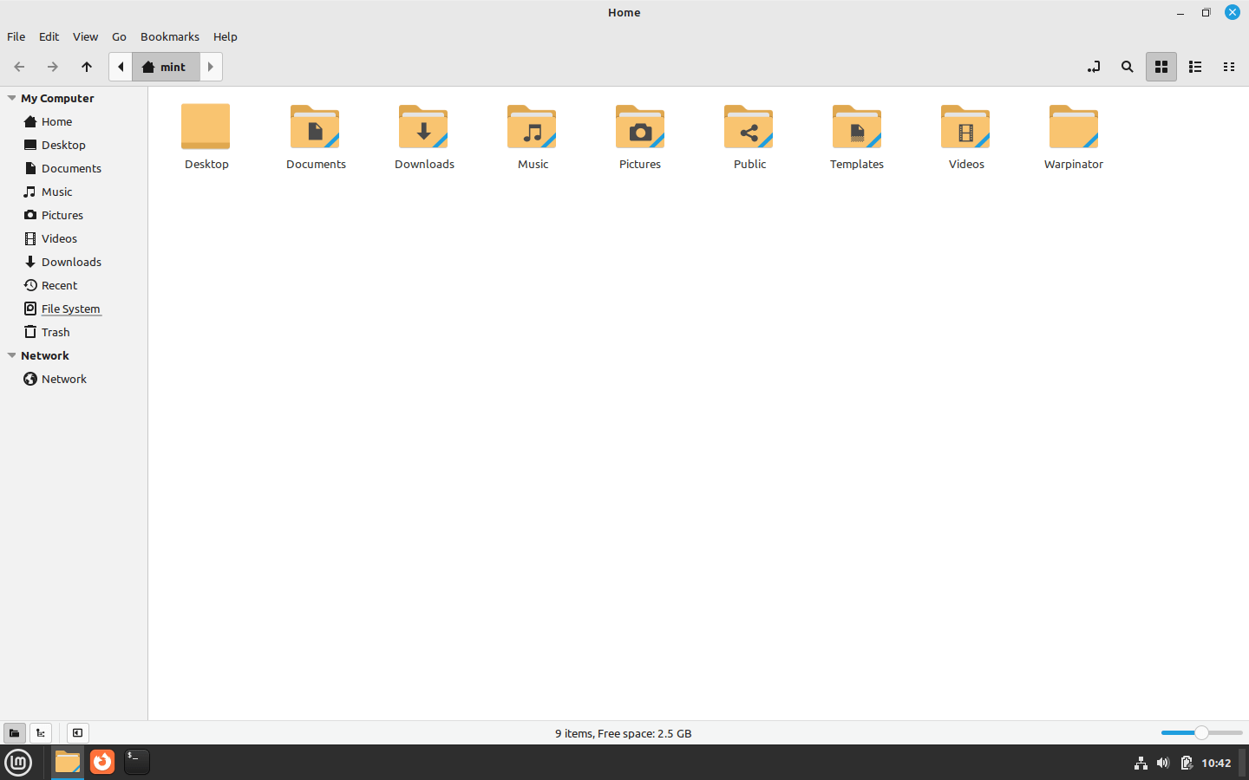The height and width of the screenshot is (780, 1249).
Task: Switch to compact view
Action: point(1229,67)
